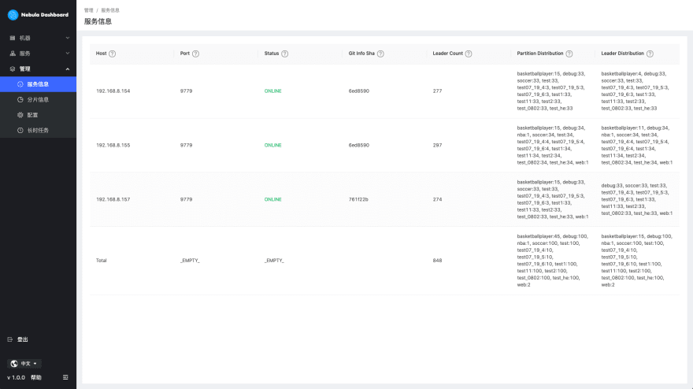Screen dimensions: 693x389
Task: Show help tooltip for Leader Distribution column
Action: pyautogui.click(x=650, y=54)
